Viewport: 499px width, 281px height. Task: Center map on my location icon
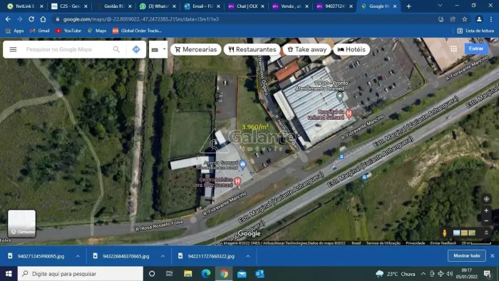(x=486, y=199)
